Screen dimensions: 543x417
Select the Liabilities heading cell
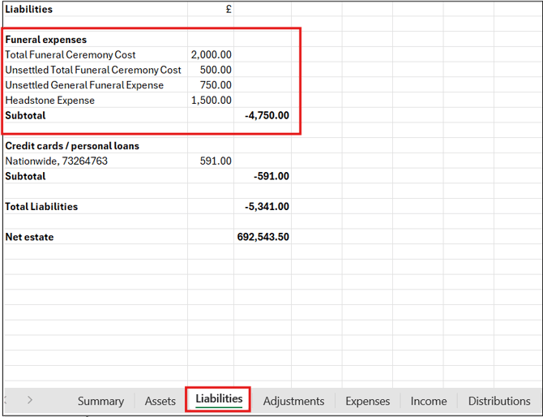tap(96, 9)
